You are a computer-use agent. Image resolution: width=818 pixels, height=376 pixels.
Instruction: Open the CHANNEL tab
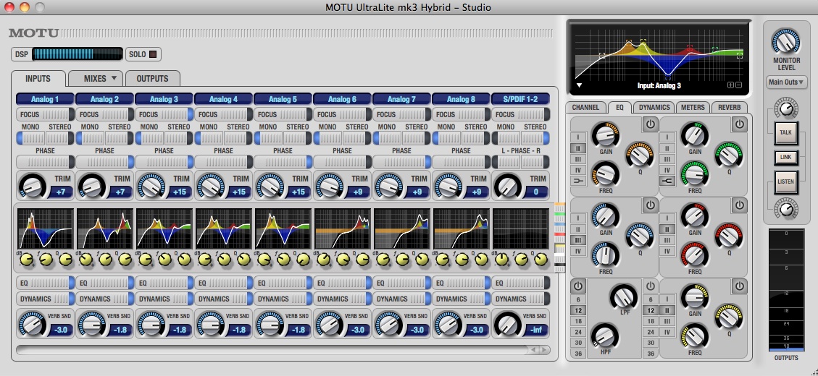(x=585, y=107)
